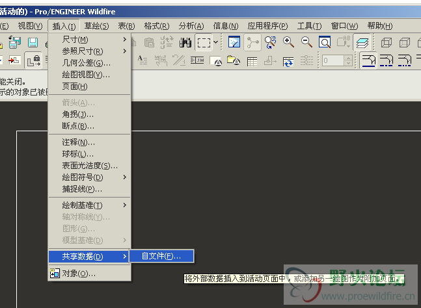Click the Repaint screen icon
The image size is (421, 308).
234,42
